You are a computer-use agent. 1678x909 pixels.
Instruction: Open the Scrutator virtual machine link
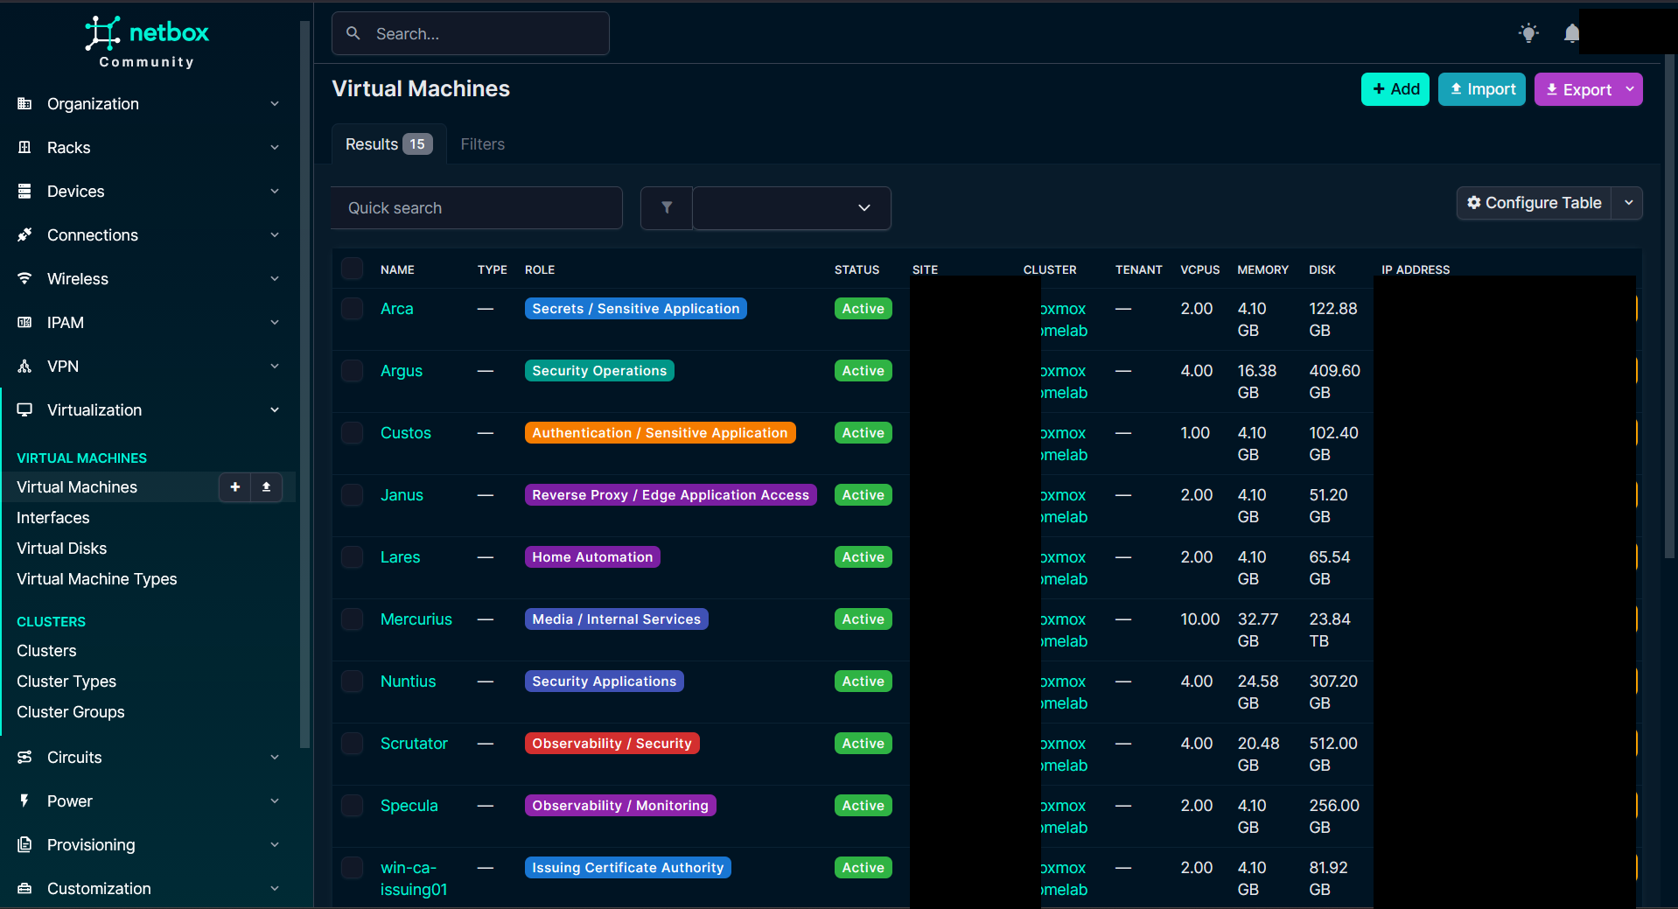[x=414, y=744]
